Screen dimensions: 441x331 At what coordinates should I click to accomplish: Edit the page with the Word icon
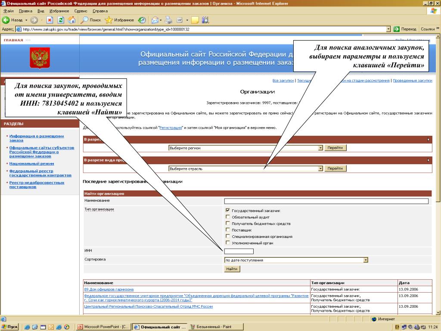pos(180,20)
